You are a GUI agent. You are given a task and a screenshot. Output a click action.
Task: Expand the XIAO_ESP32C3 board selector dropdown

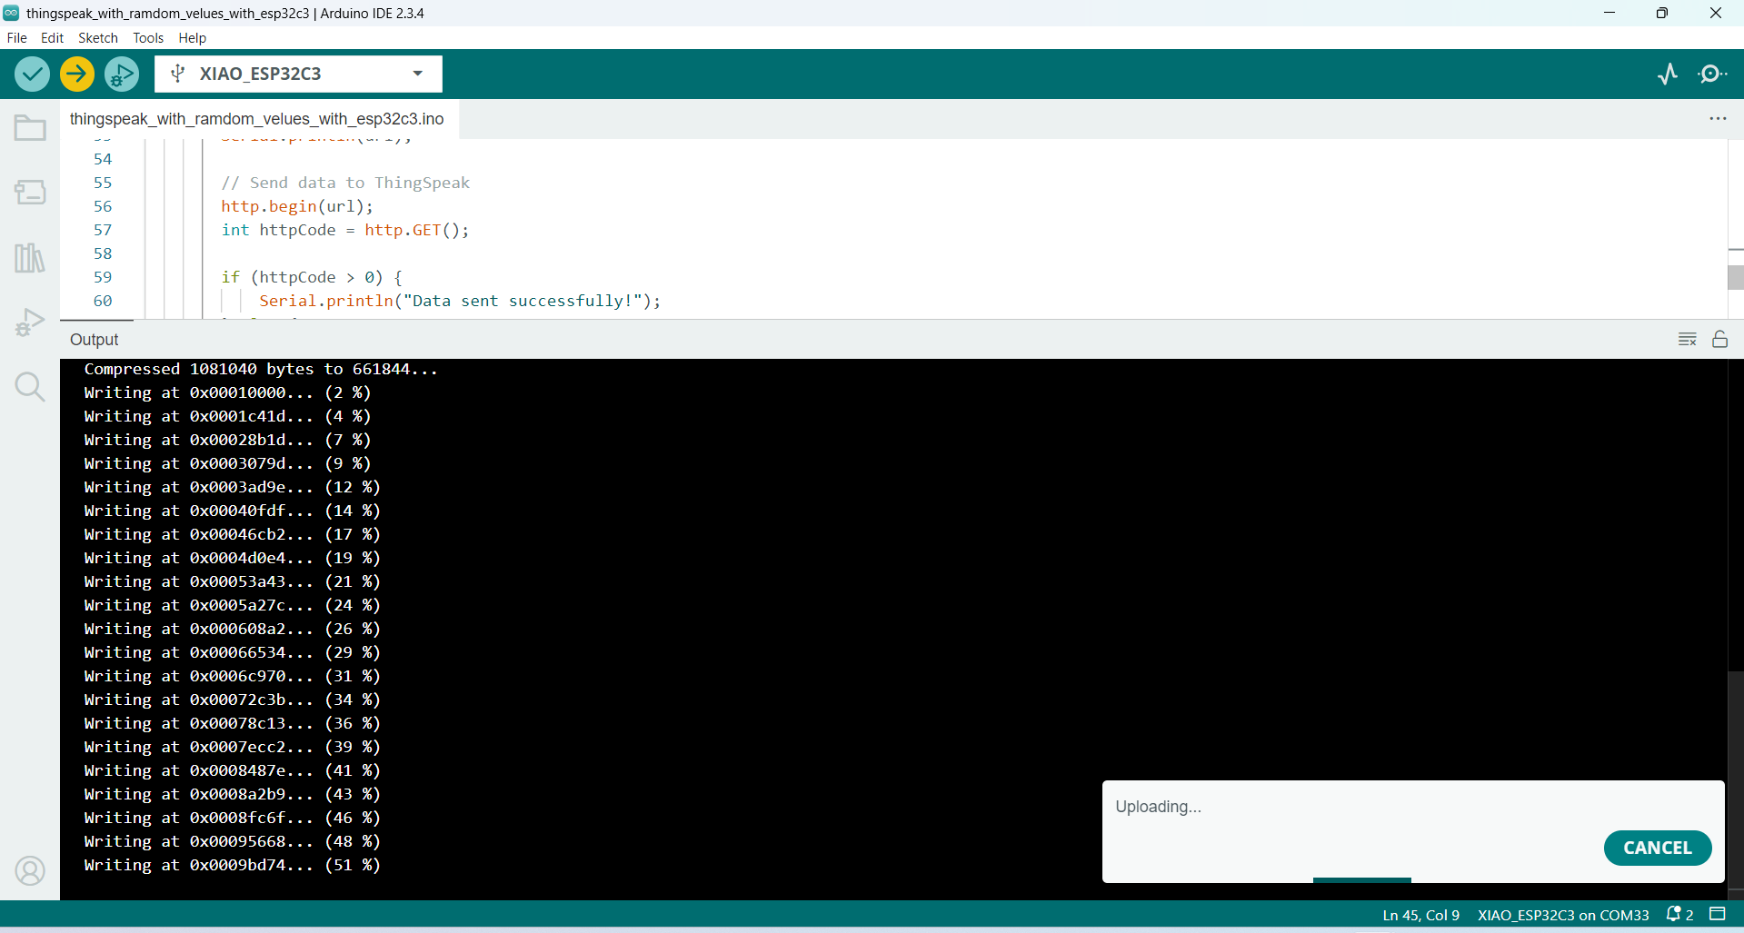coord(298,74)
